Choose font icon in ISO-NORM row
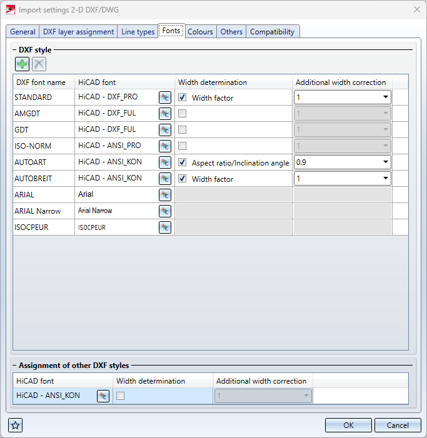This screenshot has height=438, width=427. point(165,146)
